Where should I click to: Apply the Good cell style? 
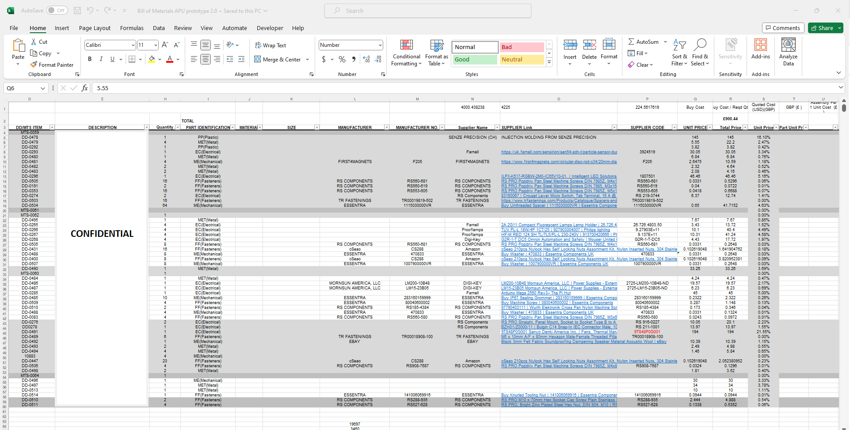tap(475, 59)
